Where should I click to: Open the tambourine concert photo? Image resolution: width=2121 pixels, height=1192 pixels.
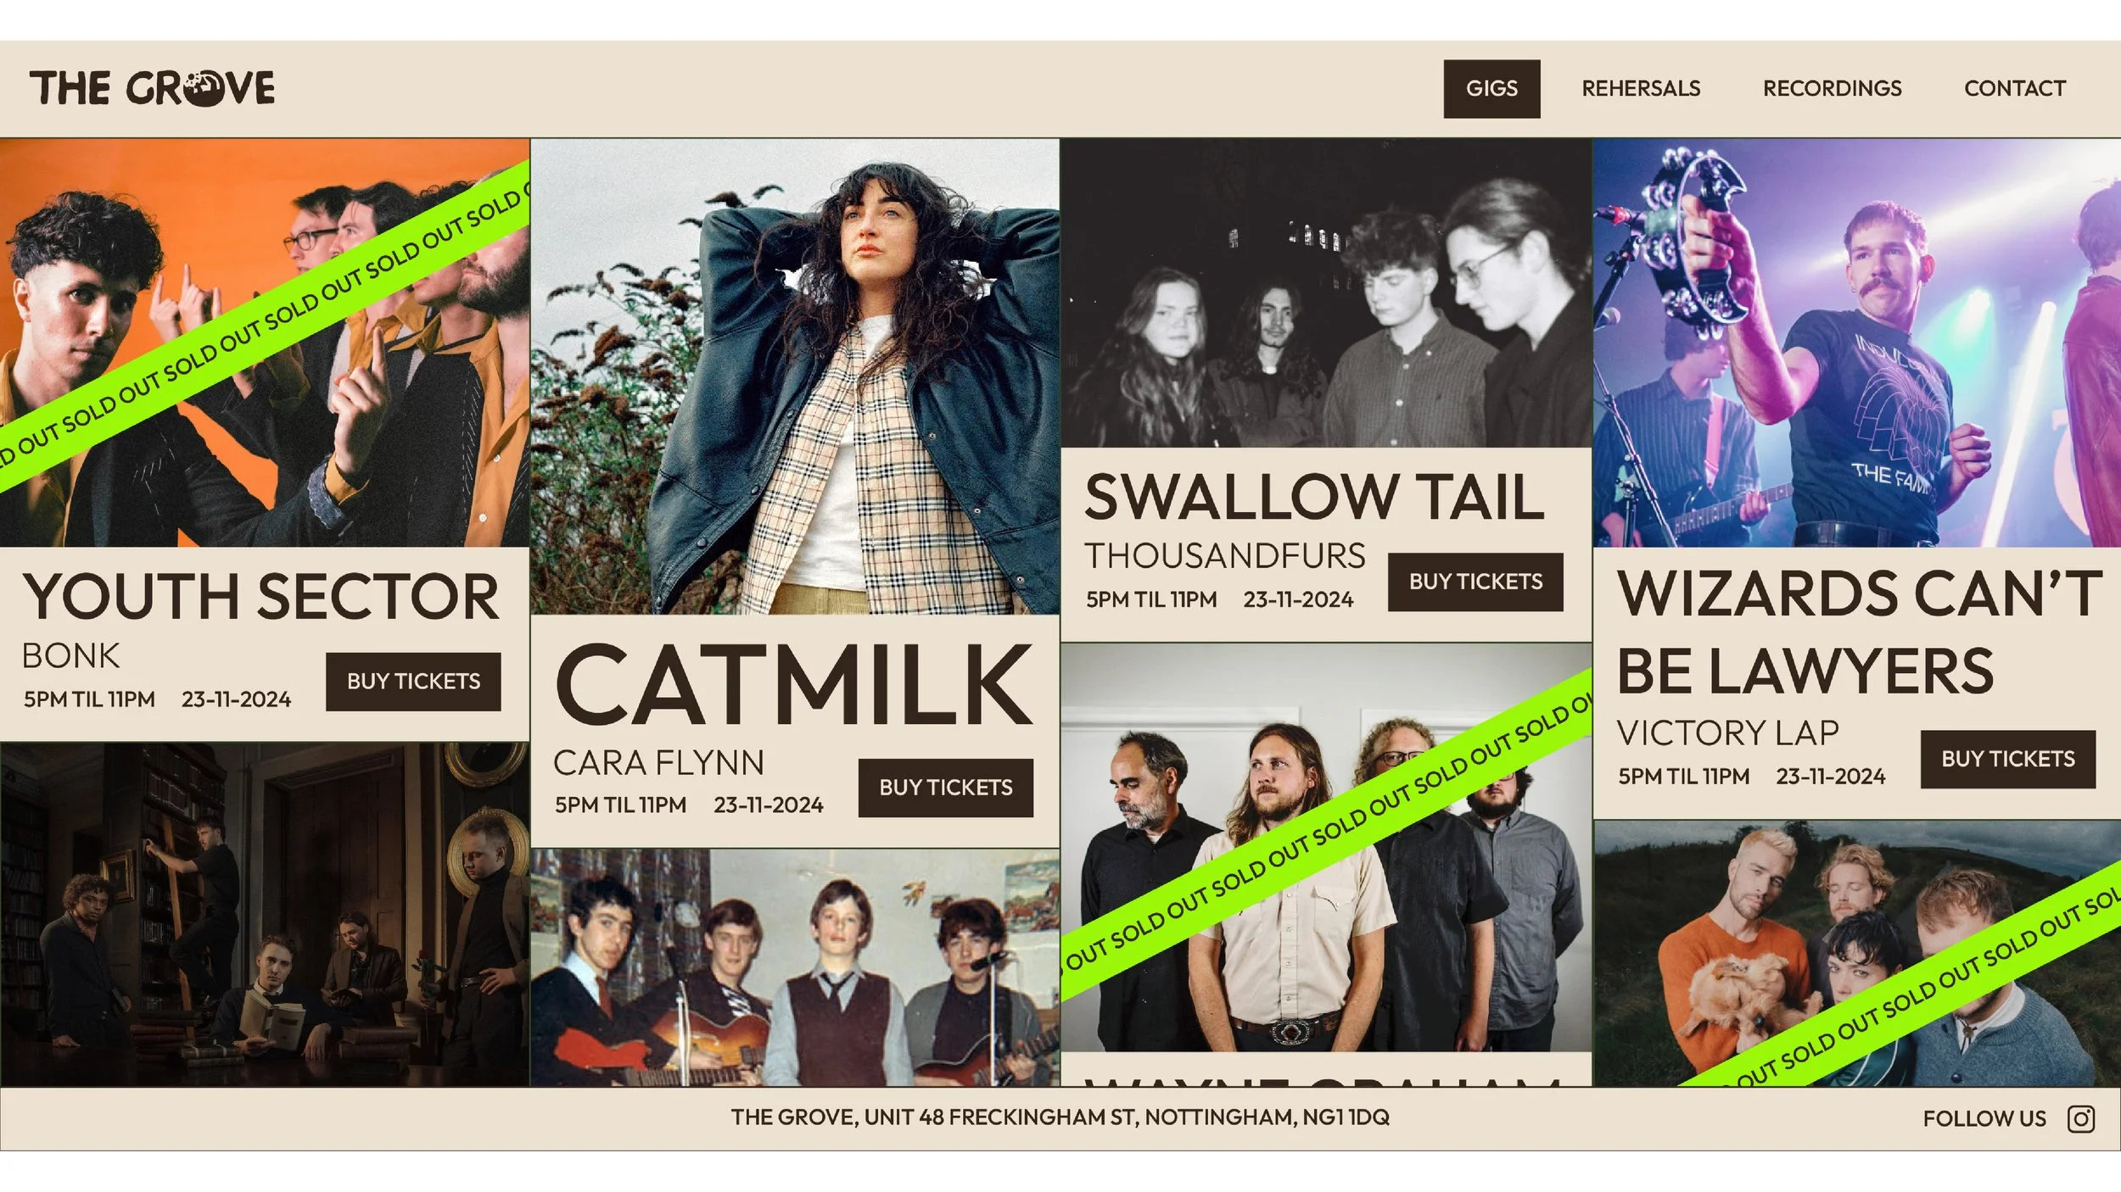pos(1857,343)
